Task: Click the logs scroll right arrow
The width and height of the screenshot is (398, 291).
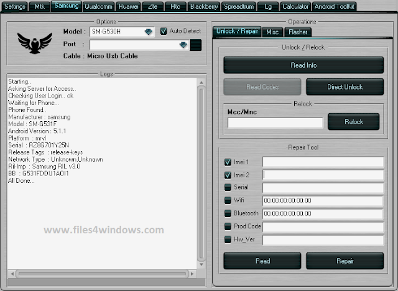Action: pyautogui.click(x=192, y=274)
